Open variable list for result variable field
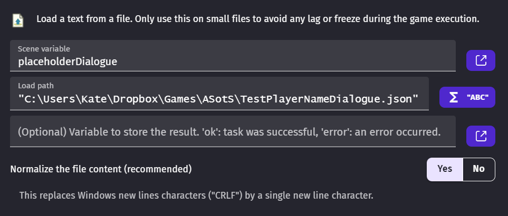The height and width of the screenshot is (216, 508). (x=481, y=136)
